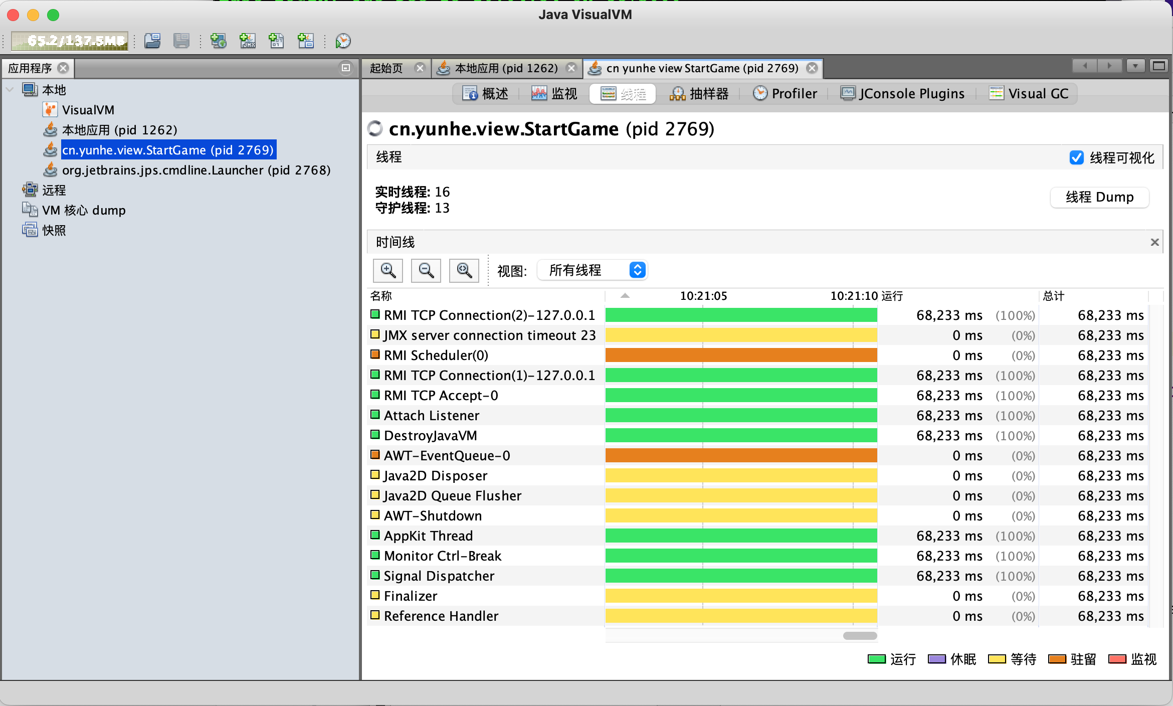Viewport: 1173px width, 706px height.
Task: Open the 视图 所有线程 dropdown
Action: pos(592,270)
